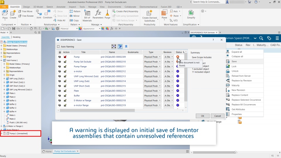Viewport: 281px width, 158px height.
Task: Click the search magnifier in 3DEXPERIENCE panel
Action: [261, 38]
